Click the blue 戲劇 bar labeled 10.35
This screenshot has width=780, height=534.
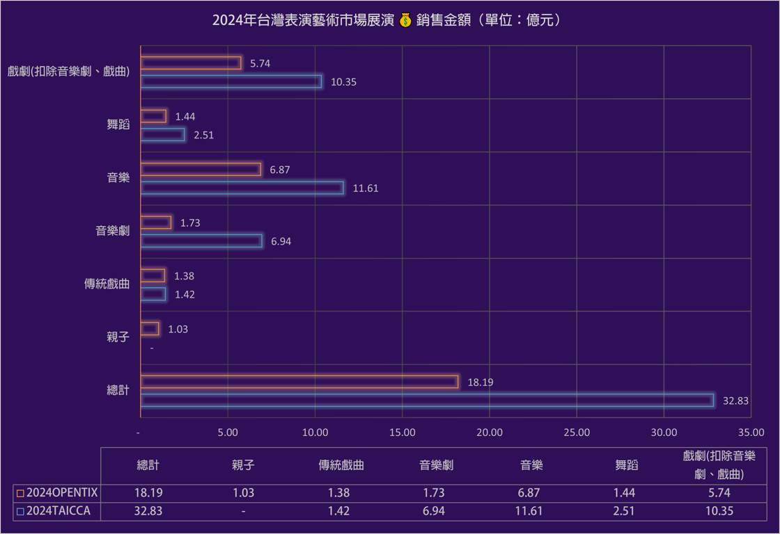[231, 81]
